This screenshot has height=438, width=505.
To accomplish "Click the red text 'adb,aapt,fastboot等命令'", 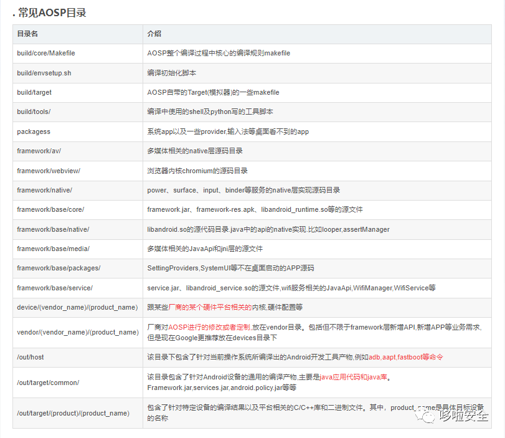I will coord(406,357).
